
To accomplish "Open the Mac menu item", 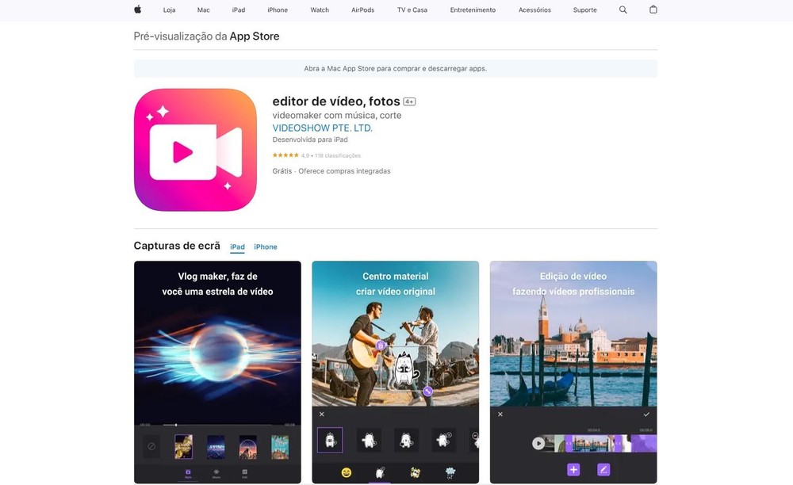I will point(204,10).
